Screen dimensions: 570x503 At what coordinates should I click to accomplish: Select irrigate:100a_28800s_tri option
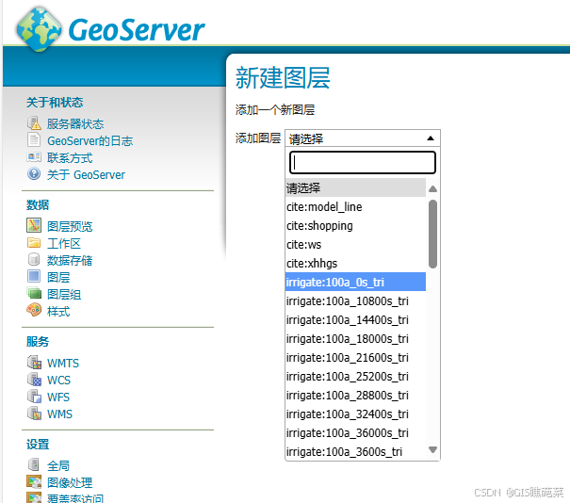(355, 396)
